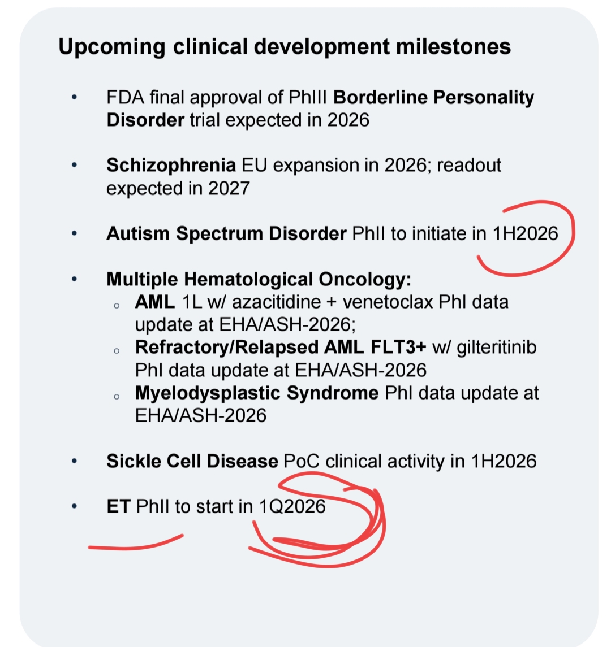
Task: Click the bullet next to Sickle Cell Disease
Action: [x=74, y=461]
